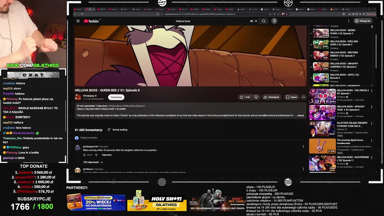Open the three-dot menu for MASTERMIND Episode 11
Image resolution: width=384 pixels, height=216 pixels.
pyautogui.click(x=372, y=157)
